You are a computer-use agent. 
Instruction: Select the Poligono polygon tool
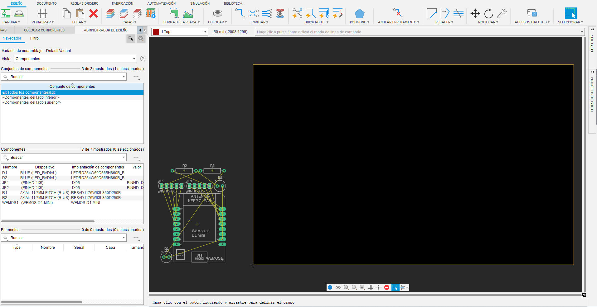click(359, 13)
